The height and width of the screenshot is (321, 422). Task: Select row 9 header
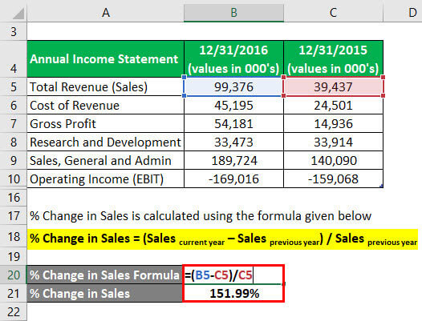[14, 161]
